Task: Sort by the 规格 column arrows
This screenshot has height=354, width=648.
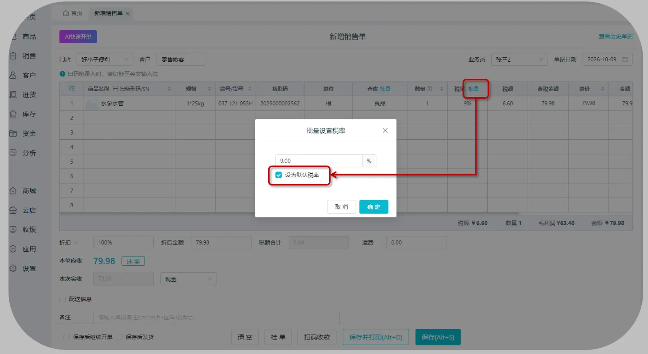Action: coord(209,89)
